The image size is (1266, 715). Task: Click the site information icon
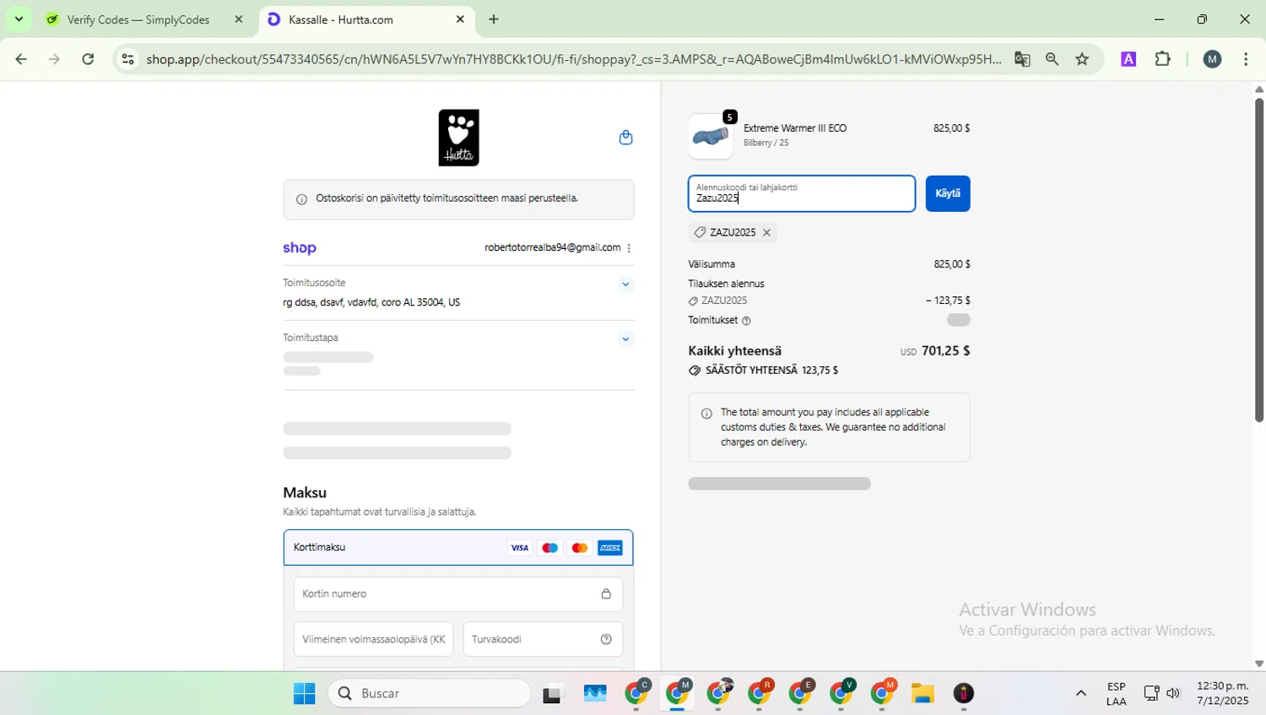[x=127, y=59]
